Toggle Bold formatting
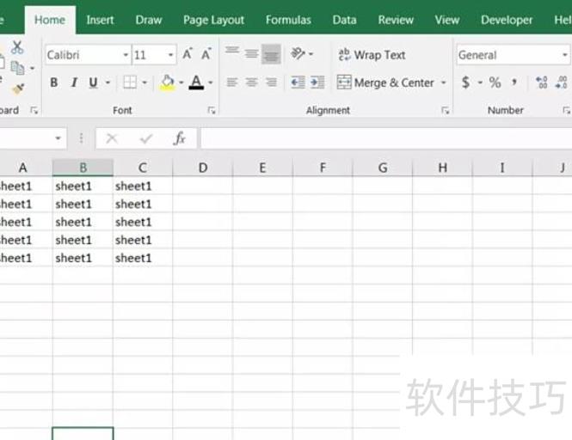The width and height of the screenshot is (572, 440). (x=54, y=82)
